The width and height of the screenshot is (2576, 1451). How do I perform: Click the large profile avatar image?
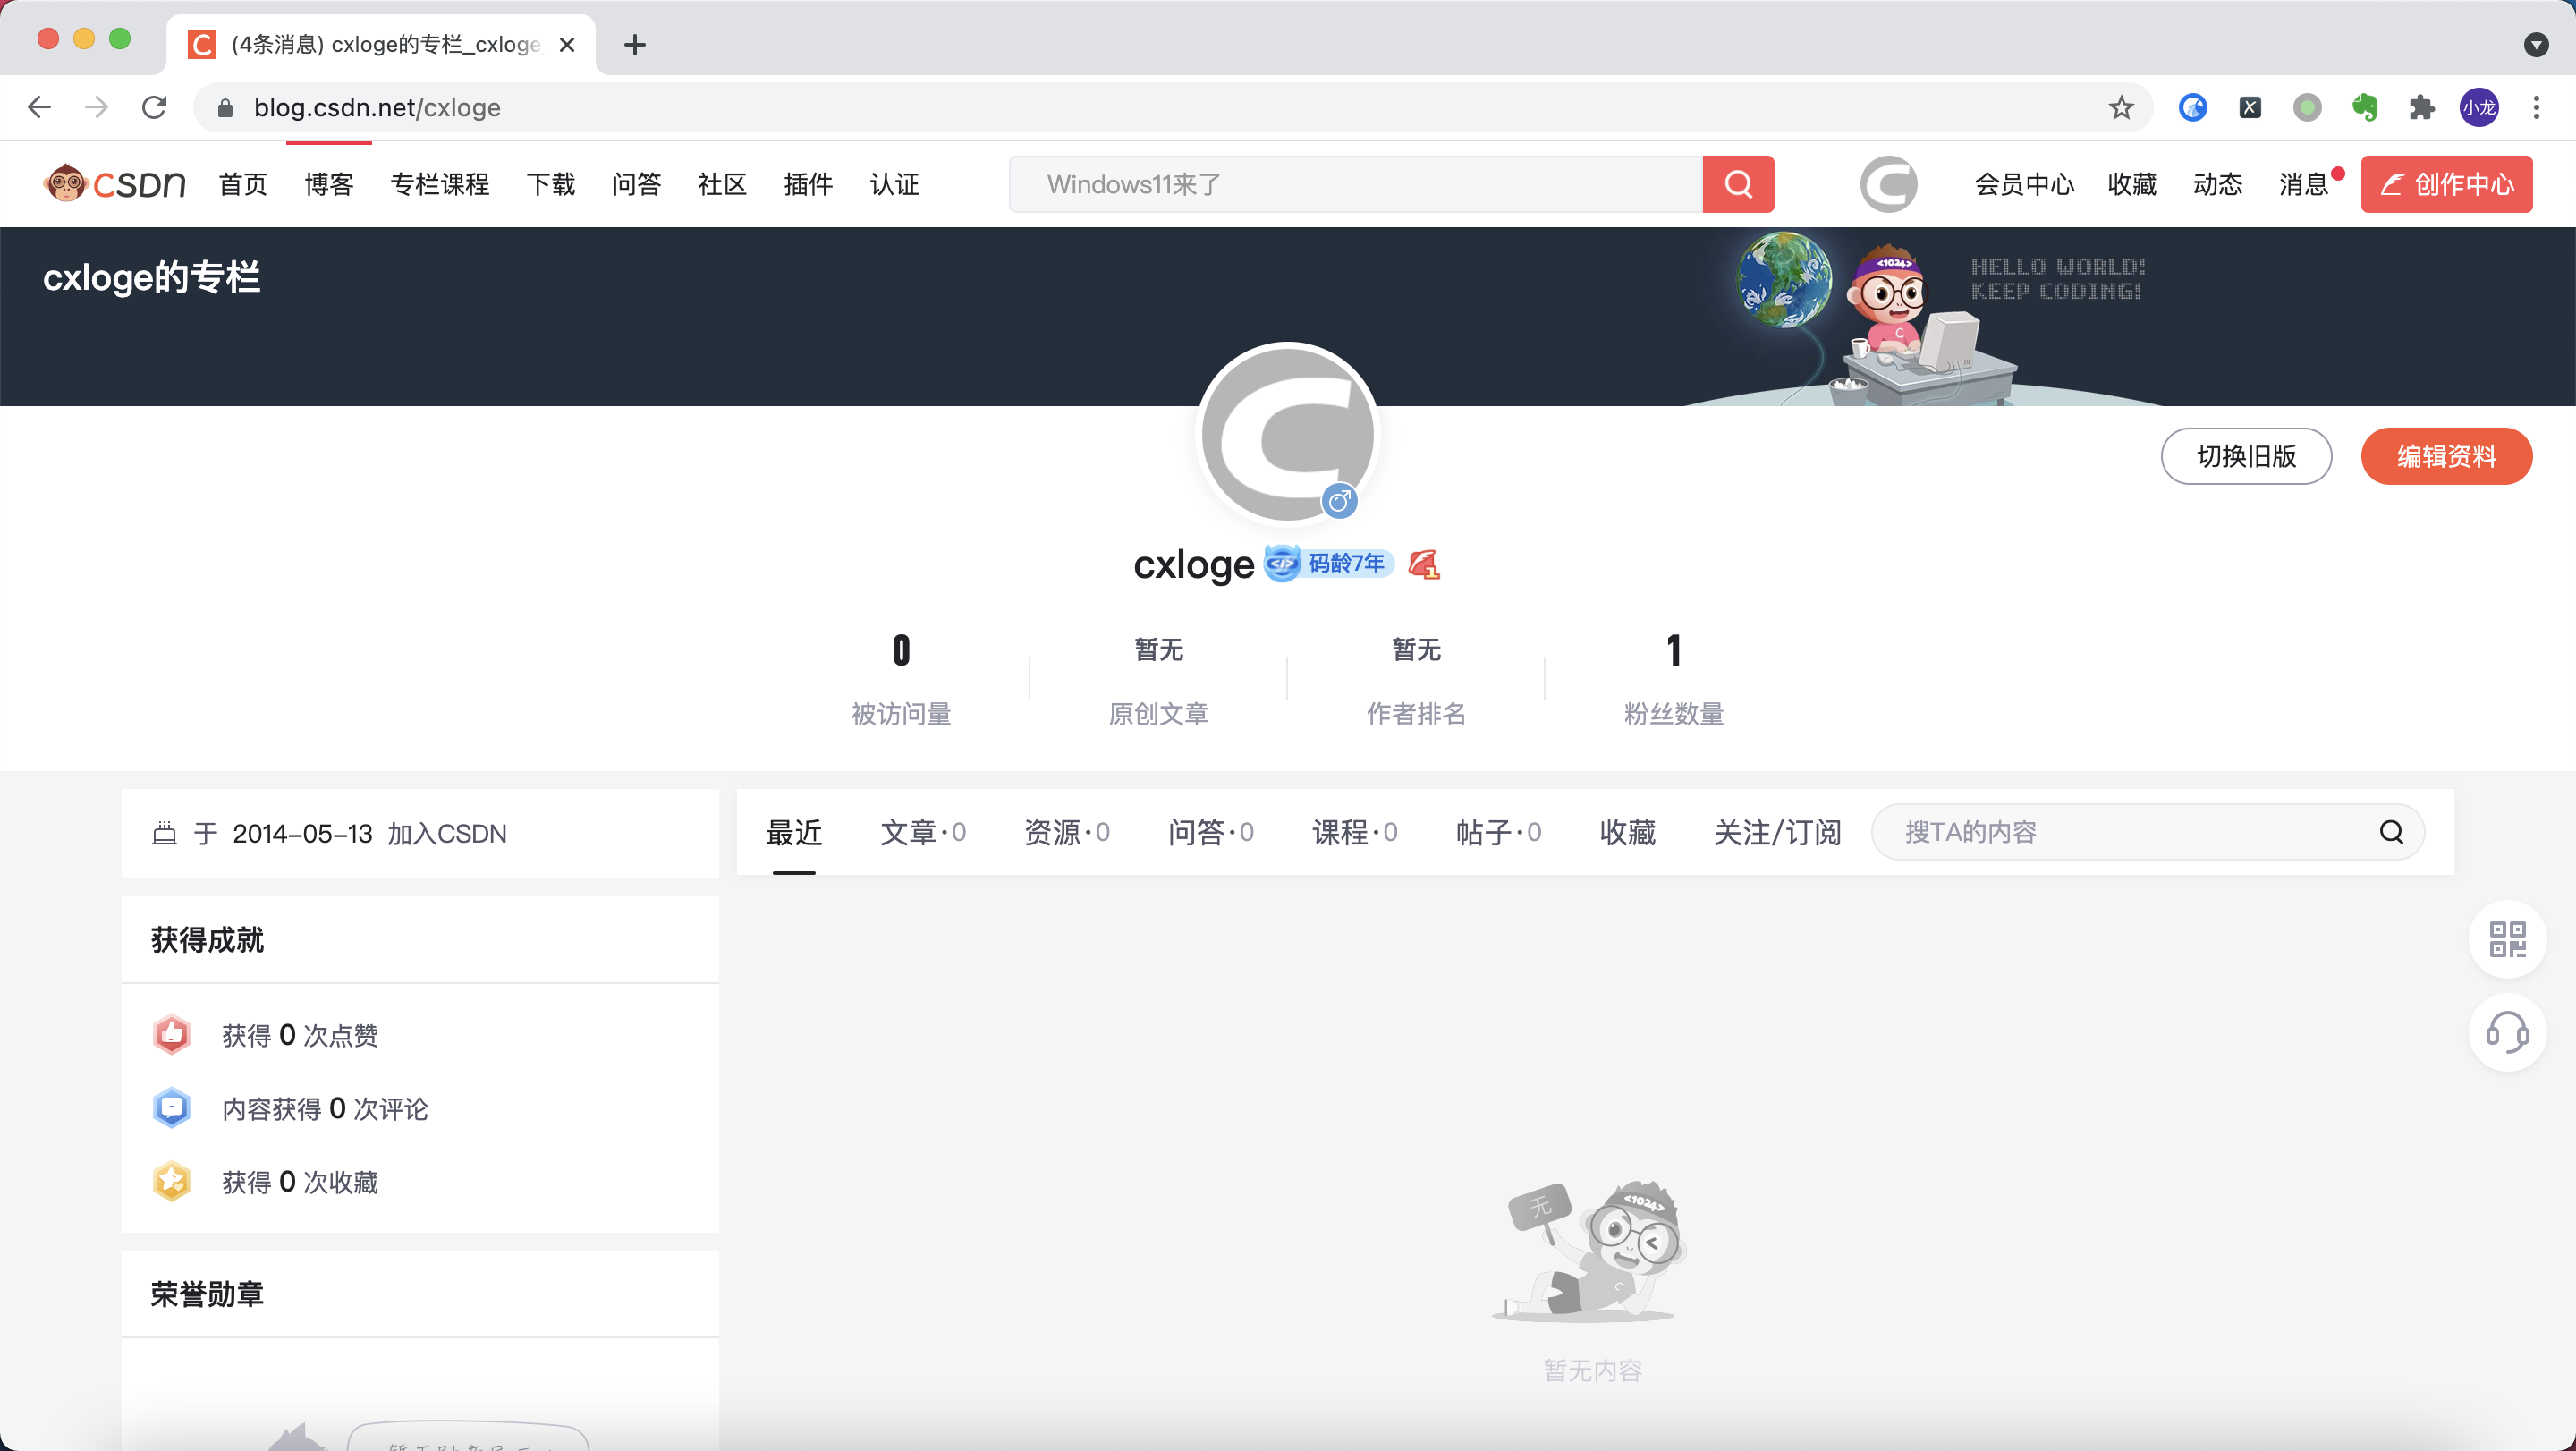click(1287, 433)
